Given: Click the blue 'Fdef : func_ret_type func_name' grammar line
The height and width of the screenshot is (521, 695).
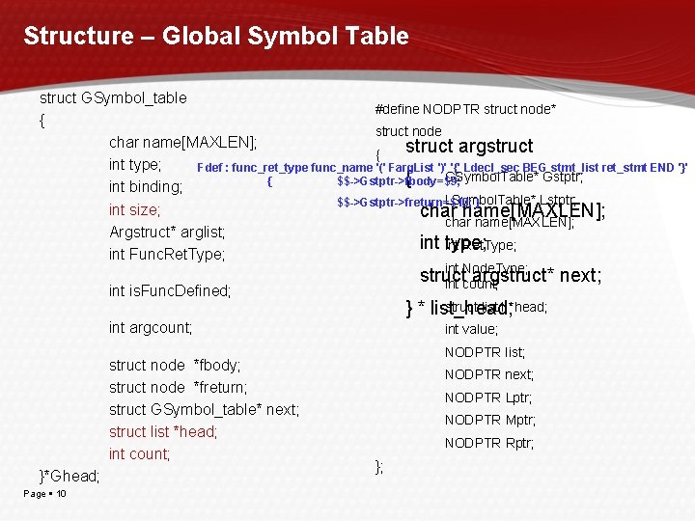Looking at the screenshot, I should click(442, 168).
